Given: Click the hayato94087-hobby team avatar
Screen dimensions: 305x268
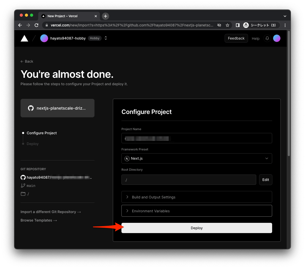Looking at the screenshot, I should [x=44, y=38].
